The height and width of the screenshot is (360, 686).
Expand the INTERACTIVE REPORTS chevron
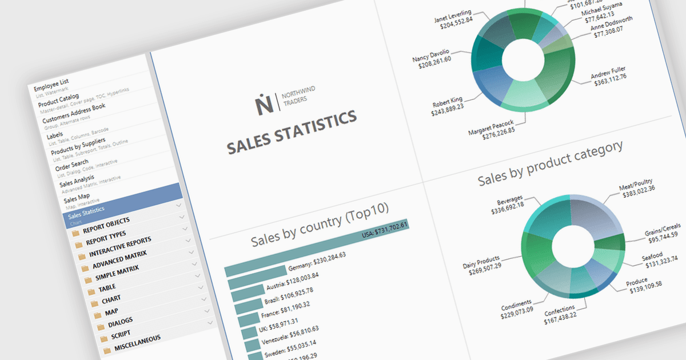pos(186,229)
